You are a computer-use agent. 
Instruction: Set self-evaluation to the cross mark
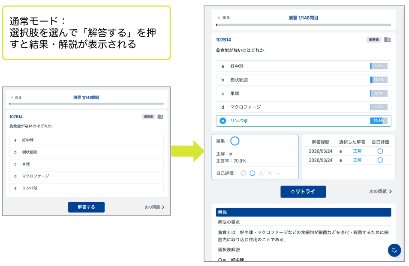pyautogui.click(x=270, y=173)
